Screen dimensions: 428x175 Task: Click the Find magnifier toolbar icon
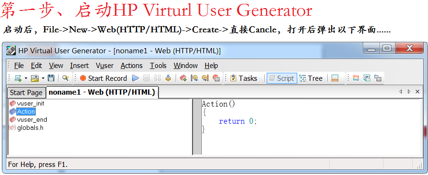point(65,78)
